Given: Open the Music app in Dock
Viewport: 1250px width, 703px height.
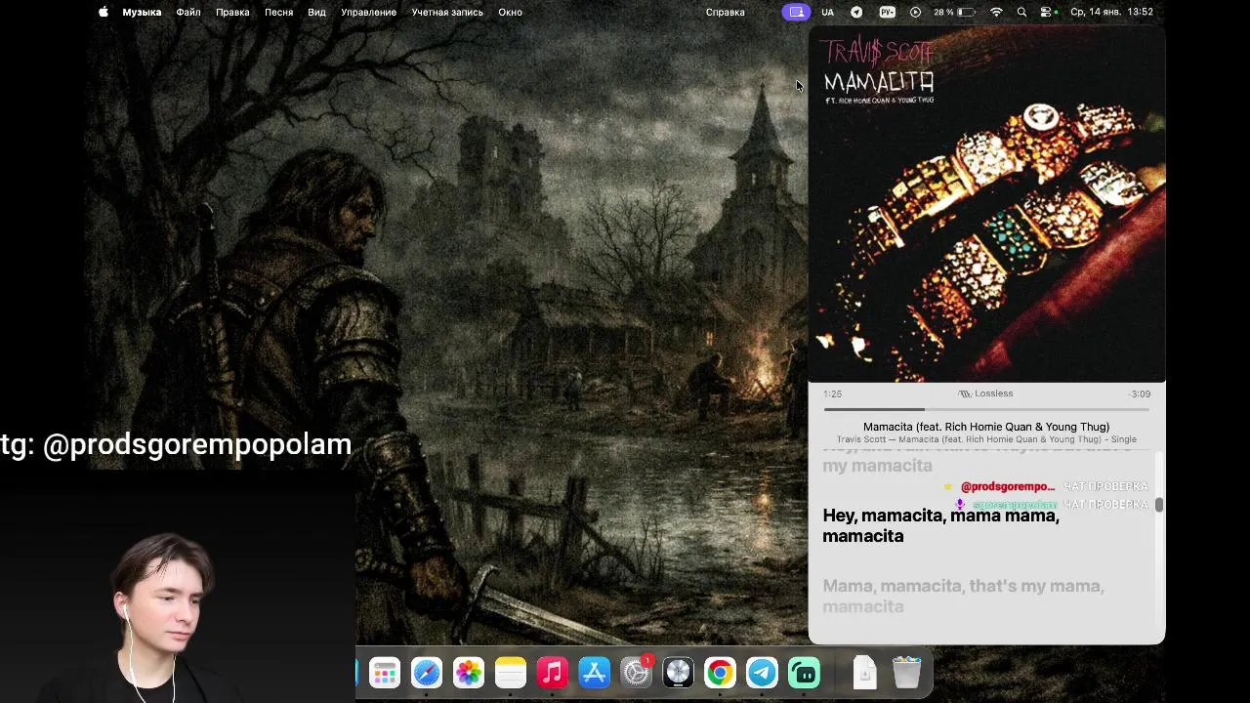Looking at the screenshot, I should pos(553,673).
